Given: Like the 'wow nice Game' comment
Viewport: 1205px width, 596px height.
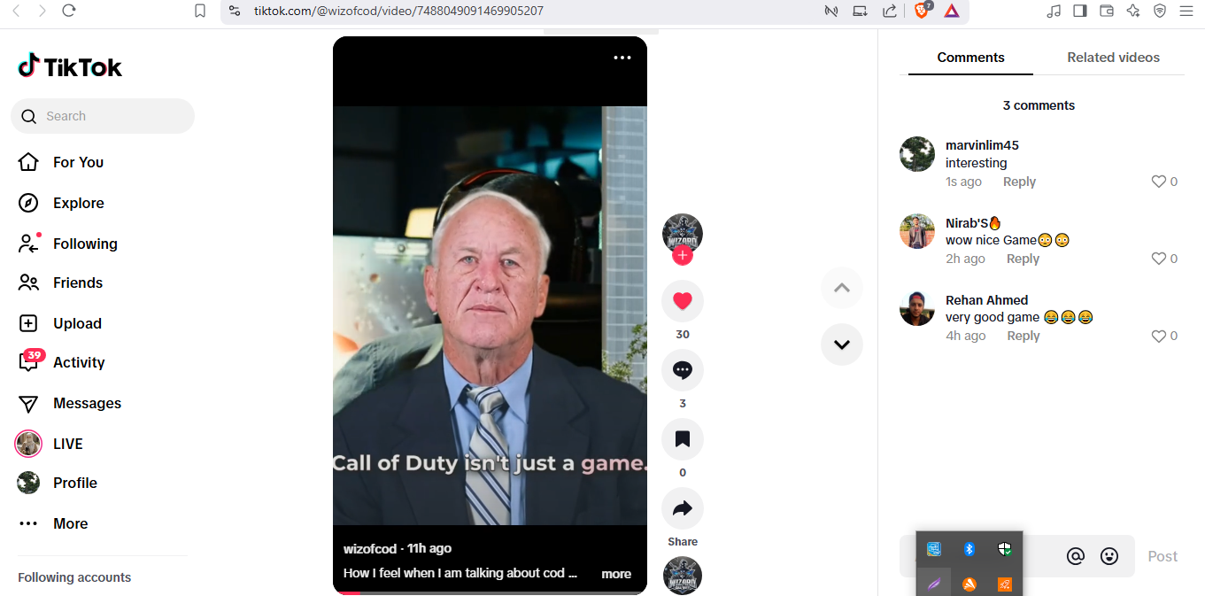Looking at the screenshot, I should tap(1158, 259).
